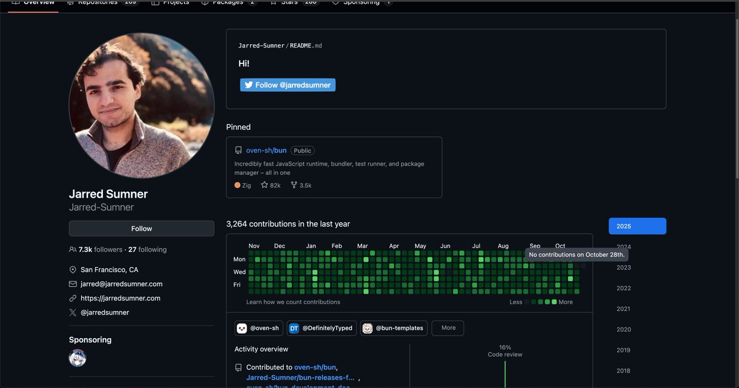Click the 'San Francisco, CA' location text

tap(109, 270)
